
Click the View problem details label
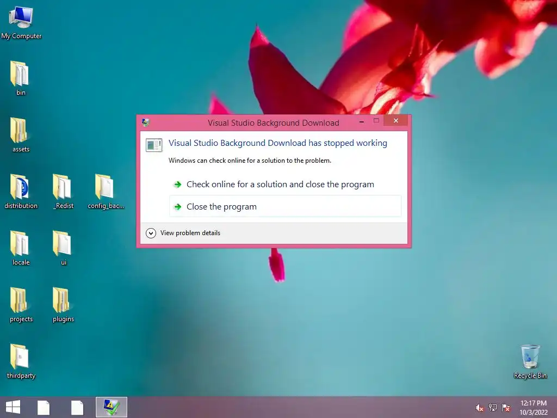(x=190, y=233)
